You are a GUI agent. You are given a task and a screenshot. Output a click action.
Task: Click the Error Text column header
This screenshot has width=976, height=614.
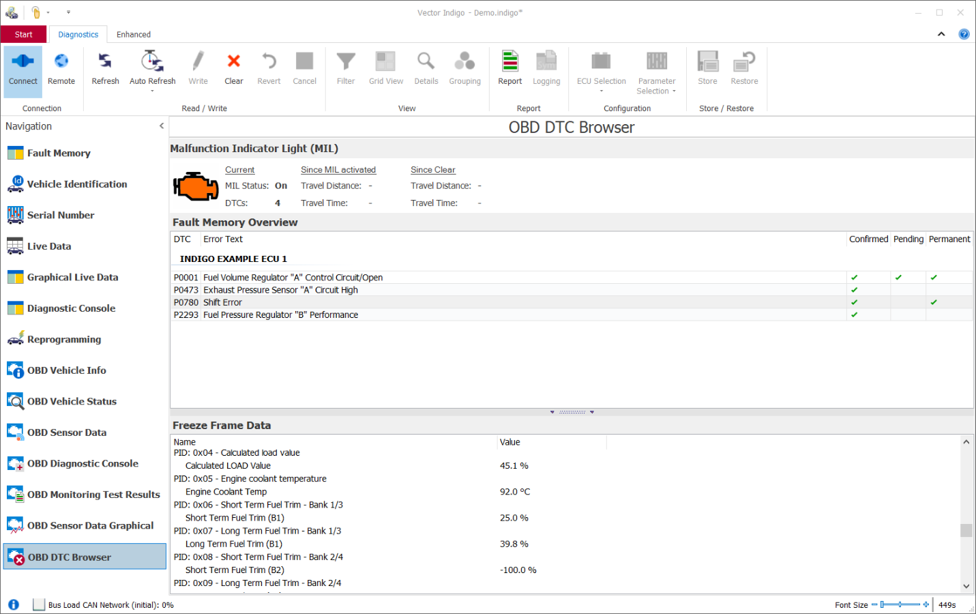pos(523,239)
